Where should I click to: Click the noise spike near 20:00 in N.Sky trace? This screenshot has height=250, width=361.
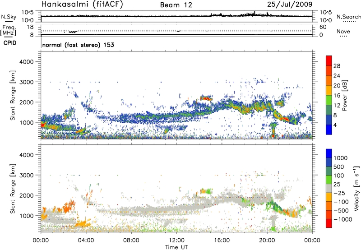[x=267, y=14]
